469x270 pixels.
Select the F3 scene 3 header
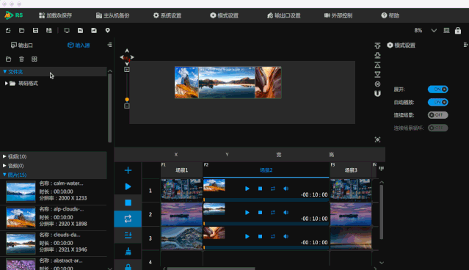[351, 170]
